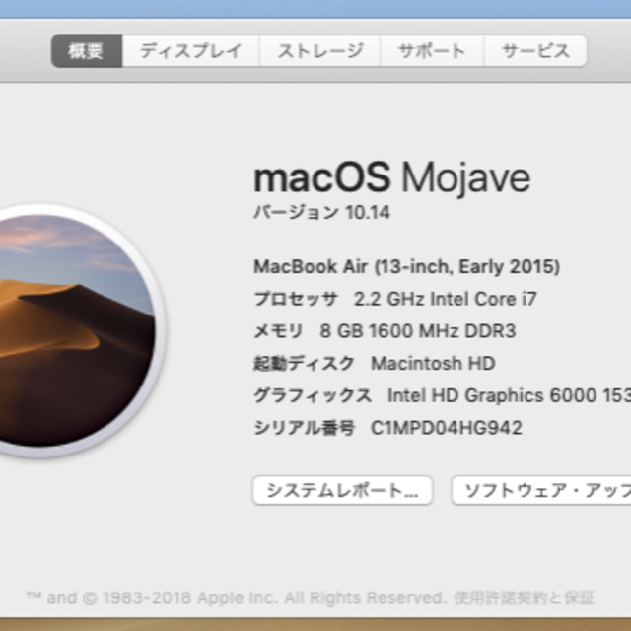Click the ソフトウェア・アップデート button
Viewport: 631px width, 631px height.
(x=541, y=490)
